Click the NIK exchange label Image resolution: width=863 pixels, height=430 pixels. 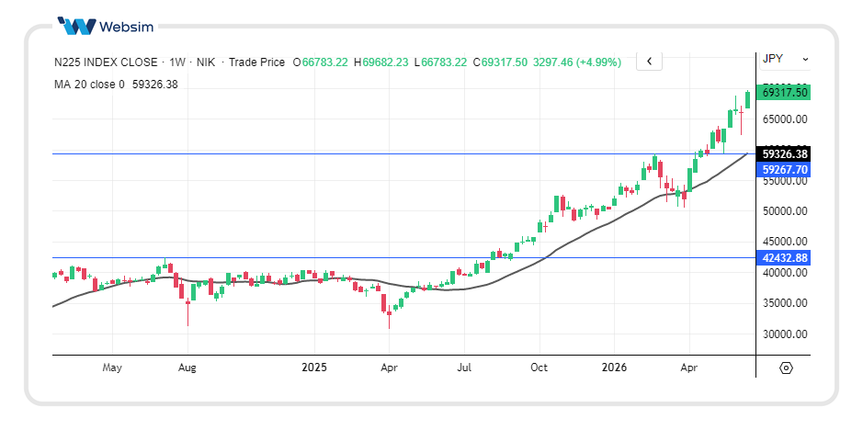point(206,62)
